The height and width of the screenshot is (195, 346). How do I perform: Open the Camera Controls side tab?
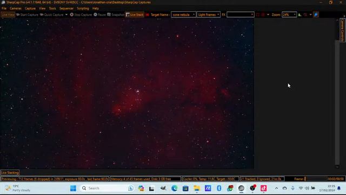click(342, 30)
